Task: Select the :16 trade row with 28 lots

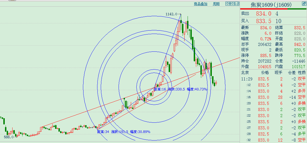Action: 273,97
